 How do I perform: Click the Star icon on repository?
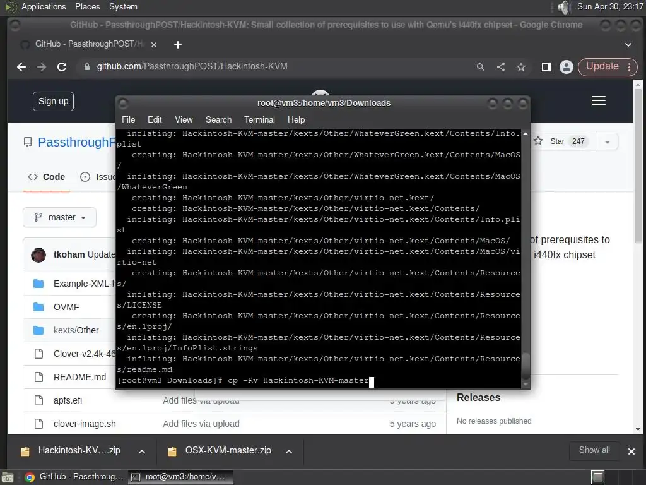click(538, 141)
